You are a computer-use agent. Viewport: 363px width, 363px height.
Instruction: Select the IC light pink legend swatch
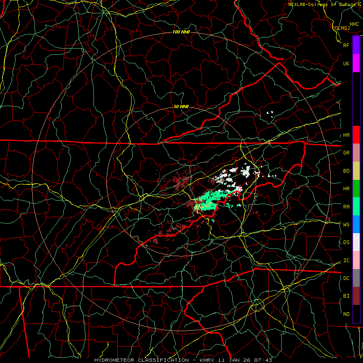[356, 260]
